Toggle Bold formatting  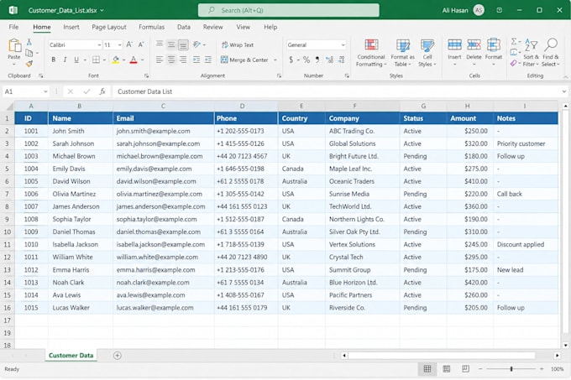coord(54,60)
